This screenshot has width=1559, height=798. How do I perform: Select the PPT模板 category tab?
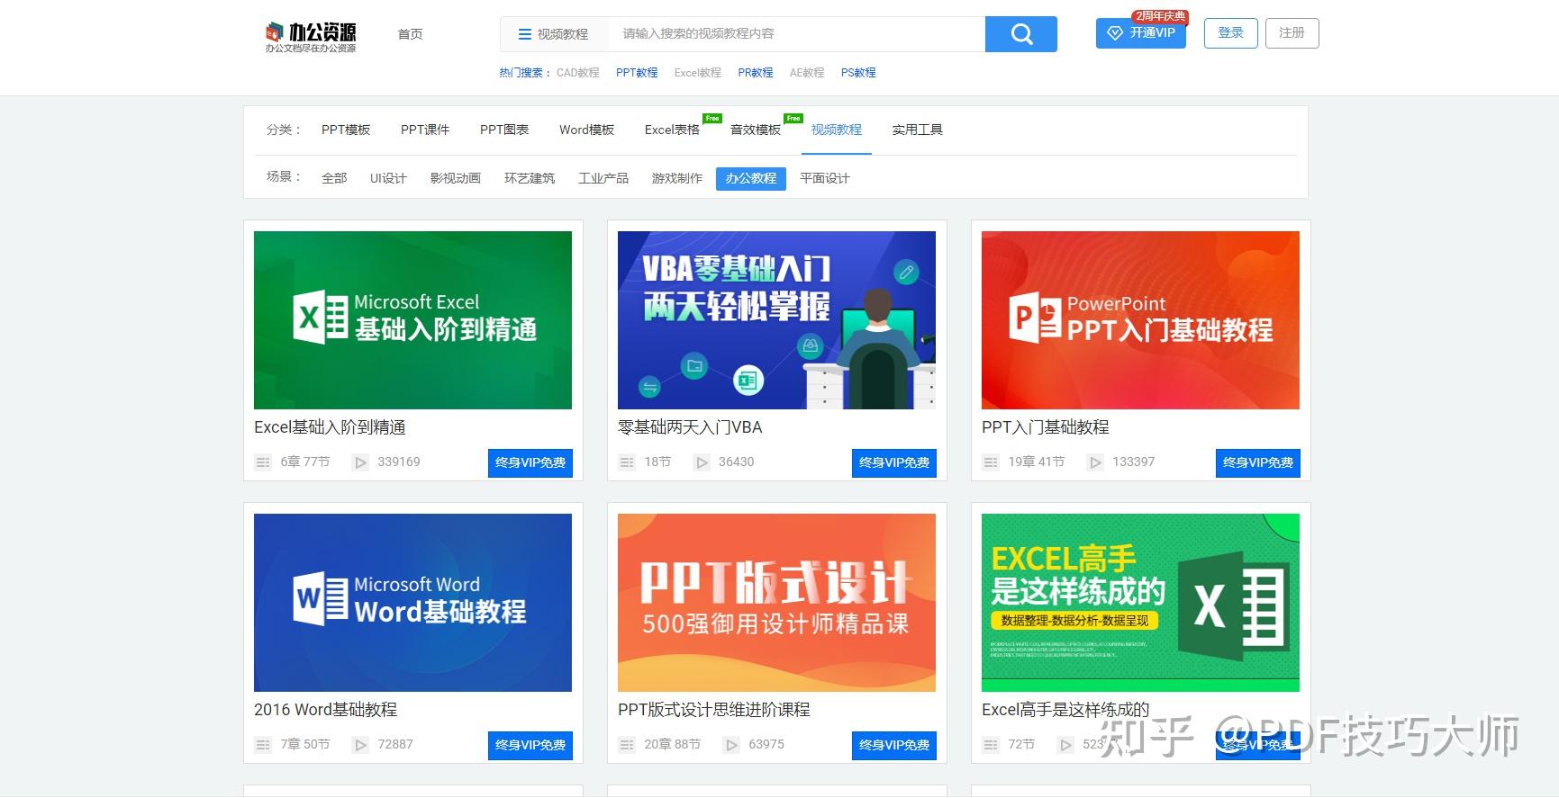pyautogui.click(x=346, y=130)
